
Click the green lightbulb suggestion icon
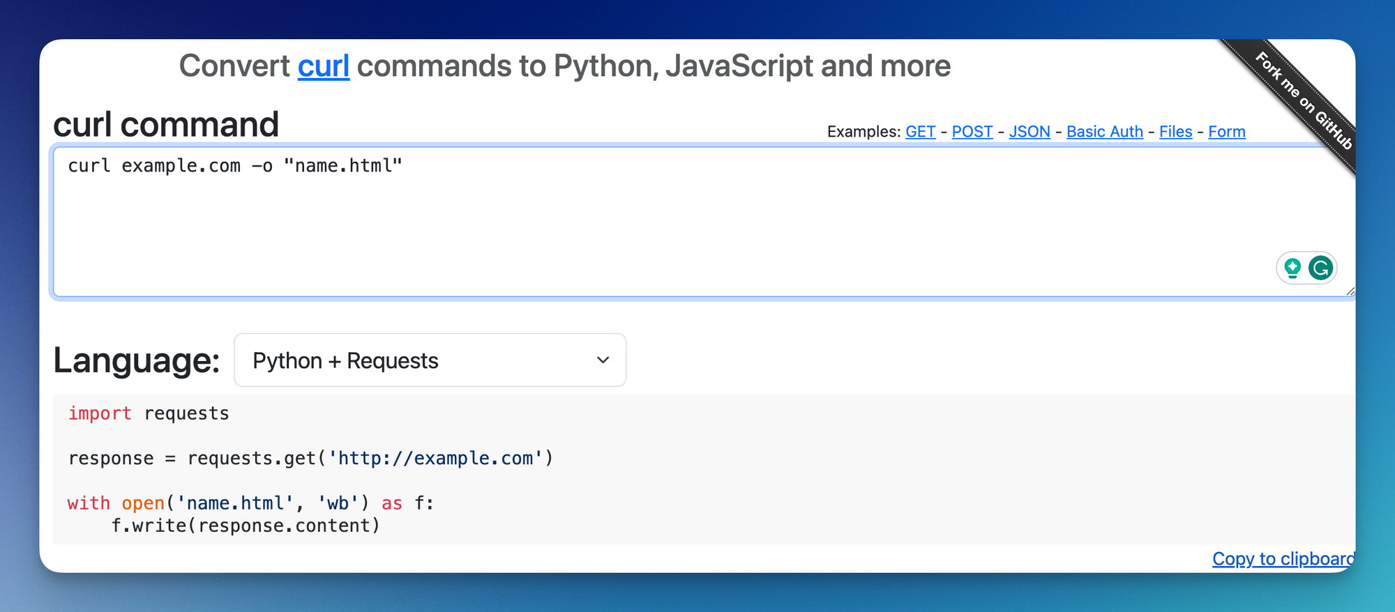click(1292, 268)
